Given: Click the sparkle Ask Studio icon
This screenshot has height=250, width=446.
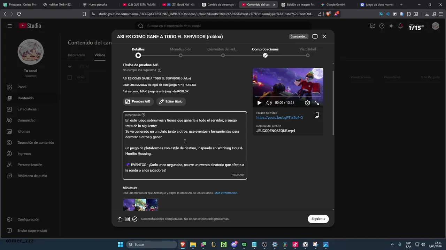Looking at the screenshot, I should [391, 26].
